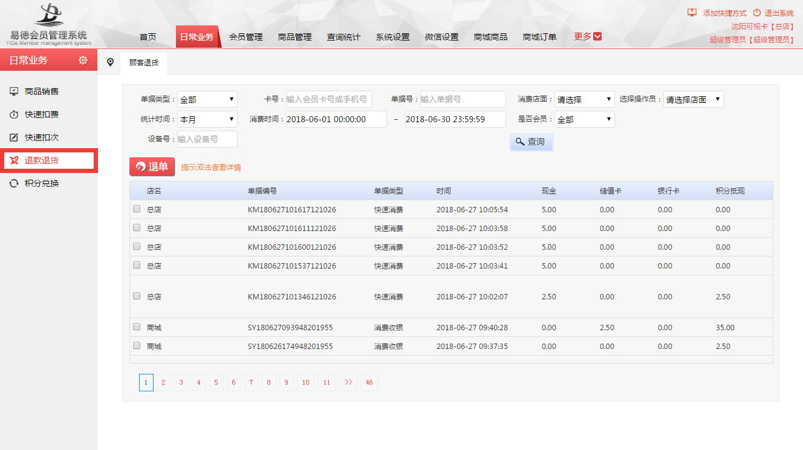Click the 退款退货 cart icon
The image size is (803, 450).
pos(14,160)
